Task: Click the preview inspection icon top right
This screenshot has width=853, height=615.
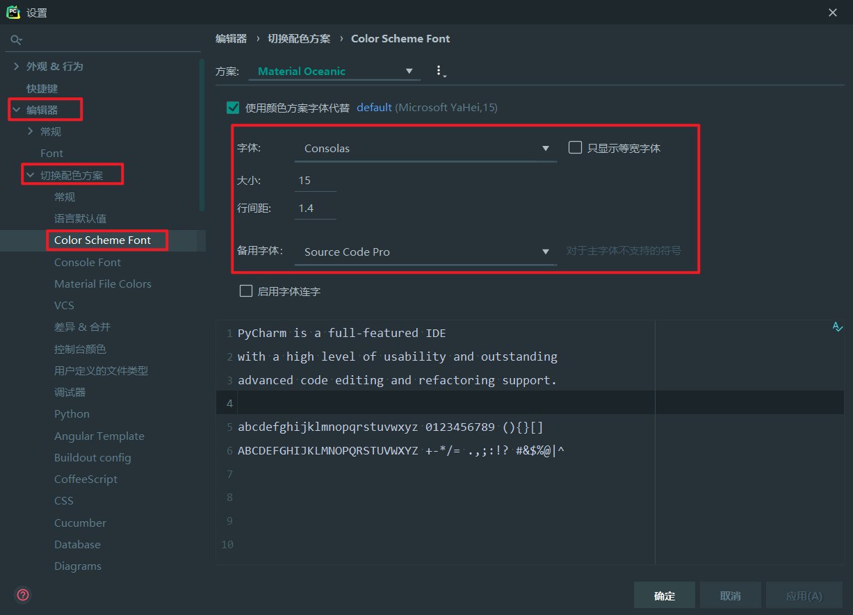Action: tap(838, 327)
